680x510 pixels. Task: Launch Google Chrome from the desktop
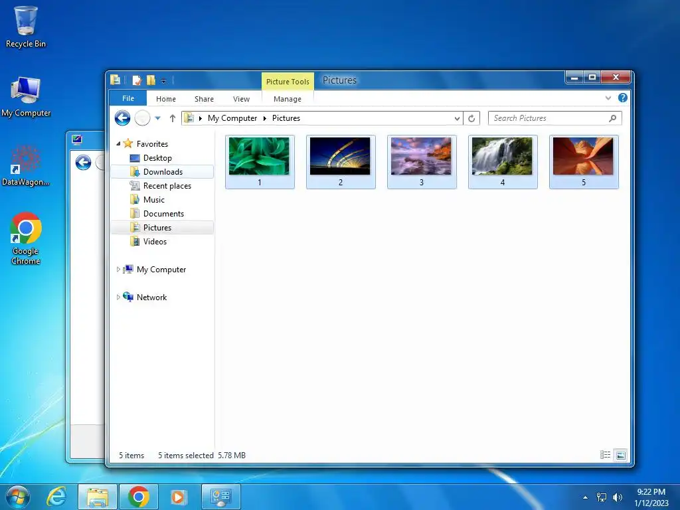(x=26, y=238)
